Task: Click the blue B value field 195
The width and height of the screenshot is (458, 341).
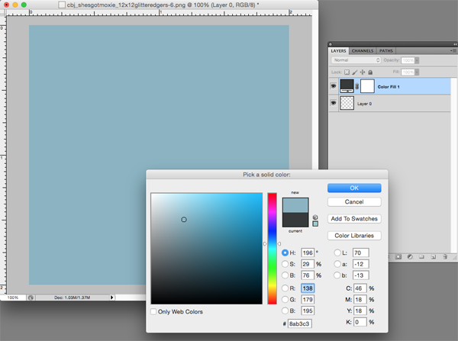Action: click(x=308, y=311)
